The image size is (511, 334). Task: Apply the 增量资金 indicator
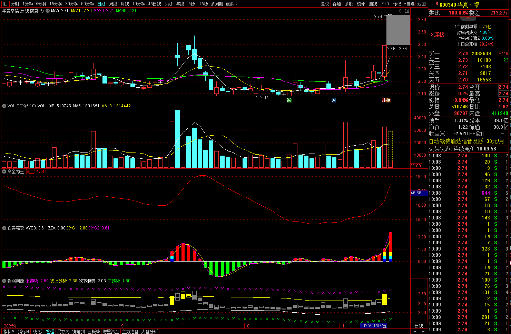pyautogui.click(x=111, y=332)
